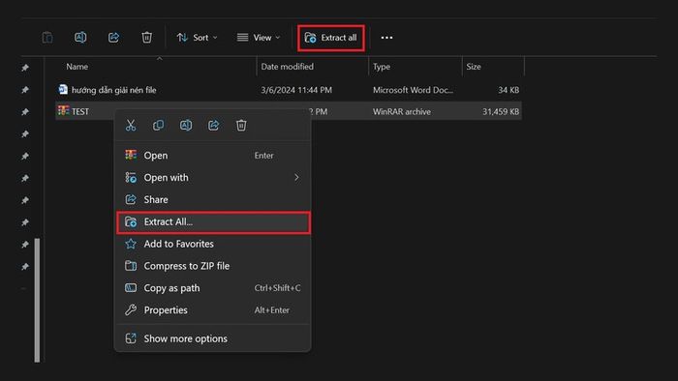
Task: Click the Delete icon in context menu
Action: coord(241,126)
